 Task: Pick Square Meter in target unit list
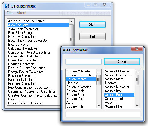tap(119, 79)
